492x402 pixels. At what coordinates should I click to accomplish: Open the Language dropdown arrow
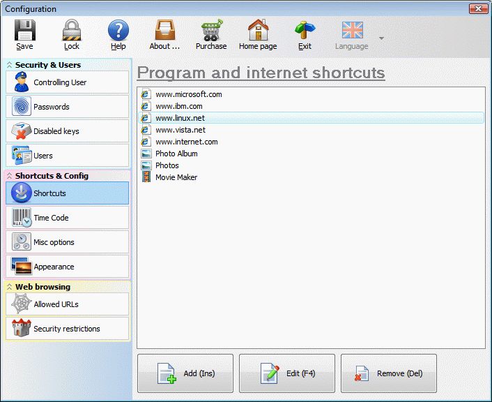click(x=381, y=38)
